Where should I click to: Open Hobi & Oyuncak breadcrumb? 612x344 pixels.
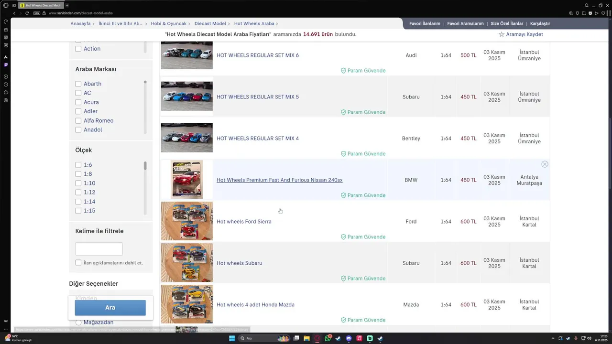pyautogui.click(x=168, y=23)
